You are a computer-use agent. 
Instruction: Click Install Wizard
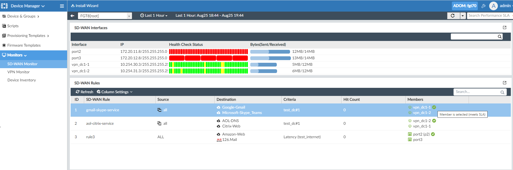[85, 6]
